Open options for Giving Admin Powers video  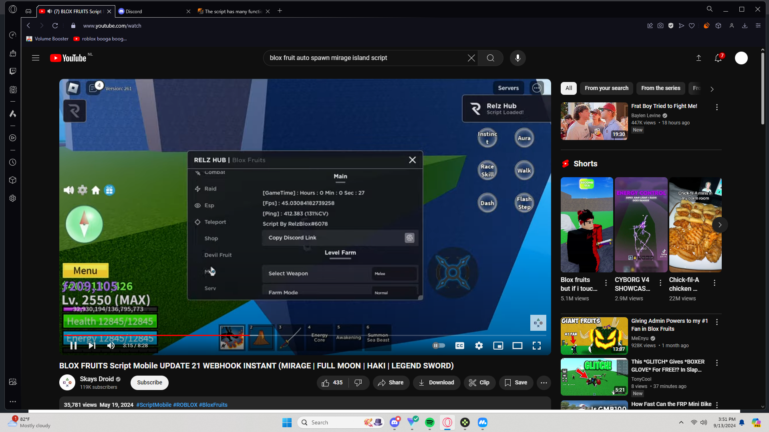coord(717,322)
